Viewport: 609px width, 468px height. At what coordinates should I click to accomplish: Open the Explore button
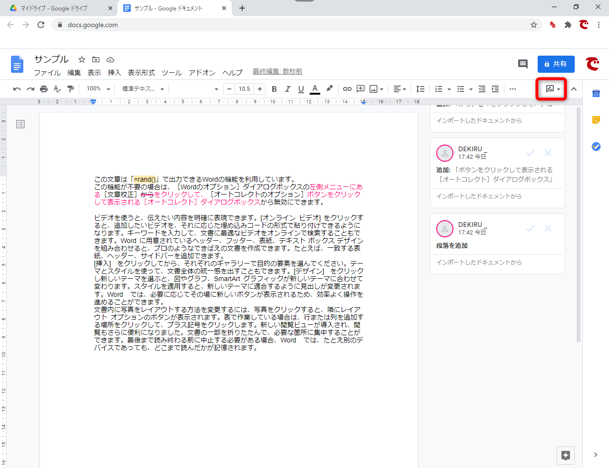tap(566, 456)
